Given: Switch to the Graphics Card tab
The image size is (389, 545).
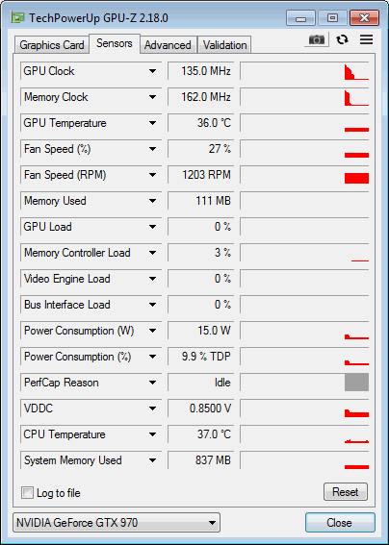Looking at the screenshot, I should (52, 45).
